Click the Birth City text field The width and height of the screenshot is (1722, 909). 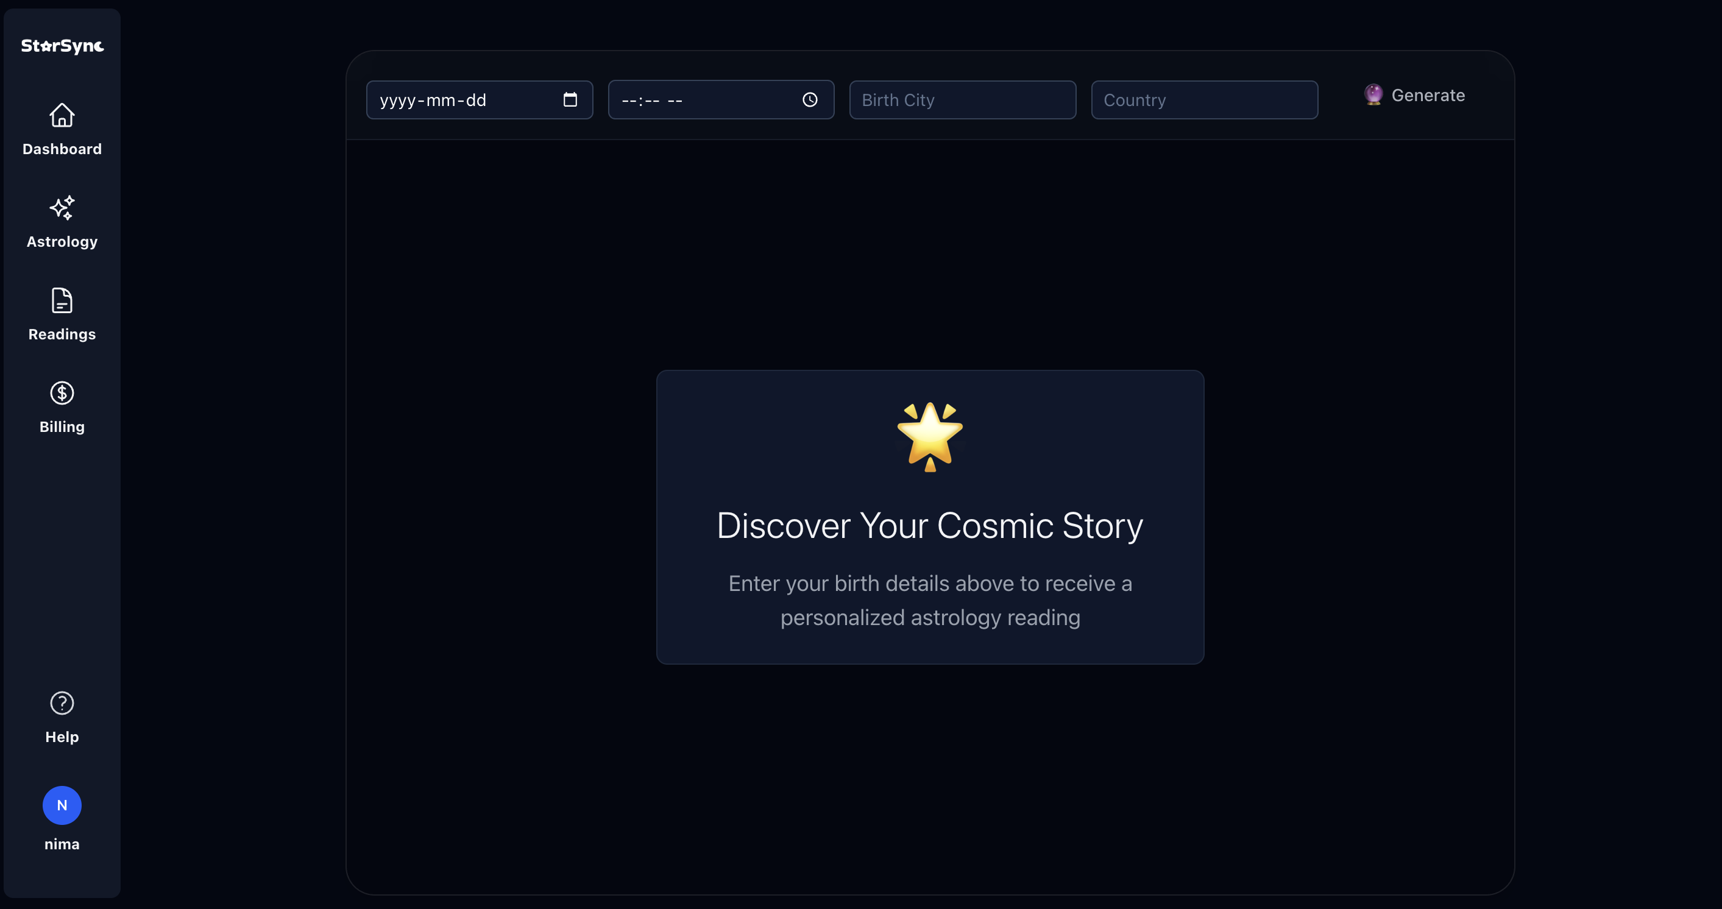(962, 101)
